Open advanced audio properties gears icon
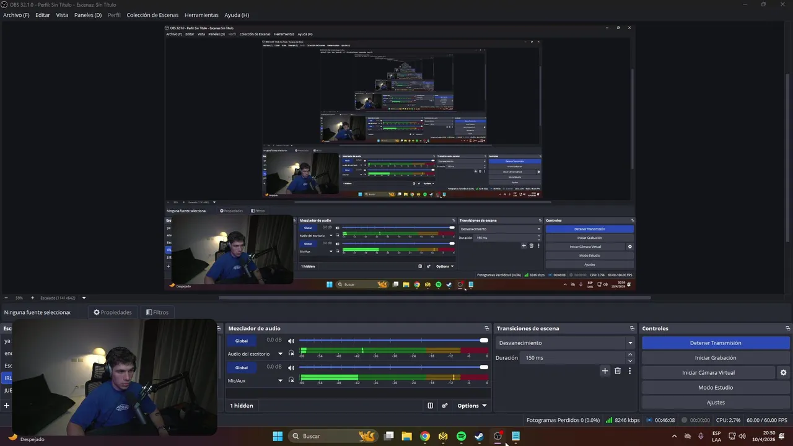 pos(445,406)
